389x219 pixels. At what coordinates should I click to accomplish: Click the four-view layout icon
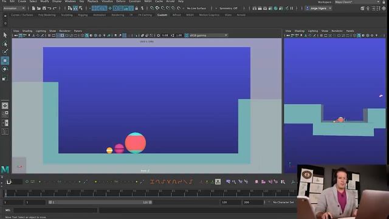tap(5, 114)
